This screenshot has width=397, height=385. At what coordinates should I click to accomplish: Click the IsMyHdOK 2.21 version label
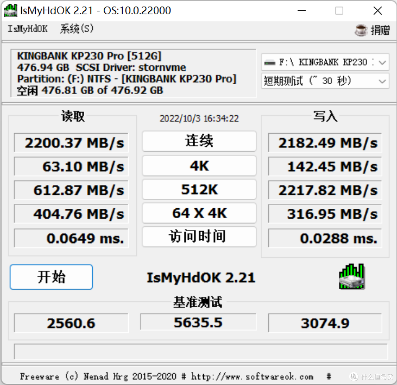[201, 278]
